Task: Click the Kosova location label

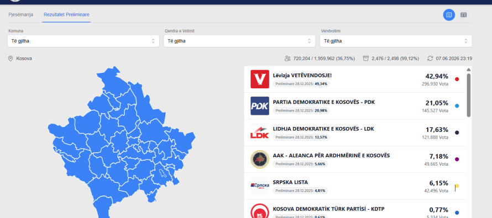Action: coord(24,59)
